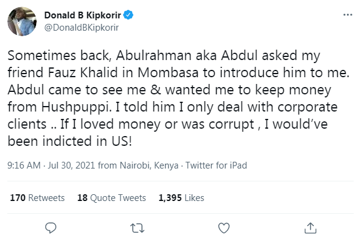Open Donald B Kipkorir's profile picture
The height and width of the screenshot is (239, 361).
pyautogui.click(x=22, y=21)
